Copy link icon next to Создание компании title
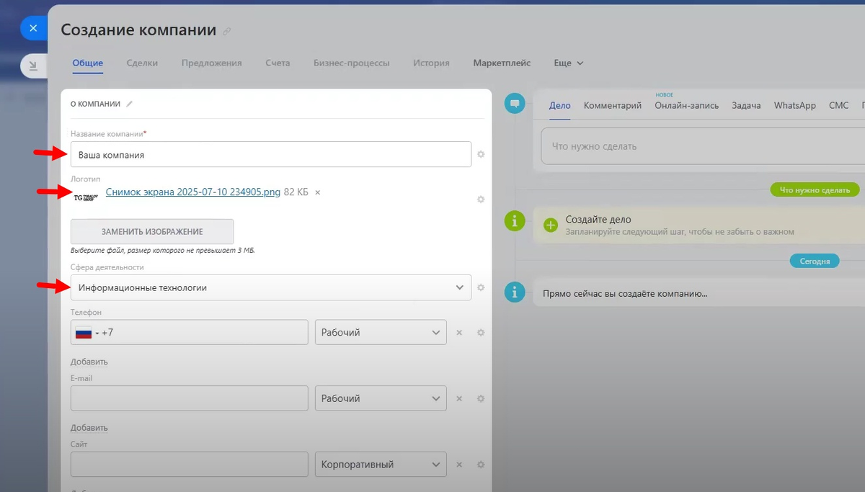Screen dimensions: 865x492 (227, 31)
